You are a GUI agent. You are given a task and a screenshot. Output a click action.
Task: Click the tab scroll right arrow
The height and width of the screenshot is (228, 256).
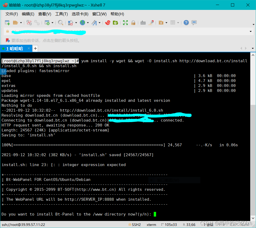246,48
